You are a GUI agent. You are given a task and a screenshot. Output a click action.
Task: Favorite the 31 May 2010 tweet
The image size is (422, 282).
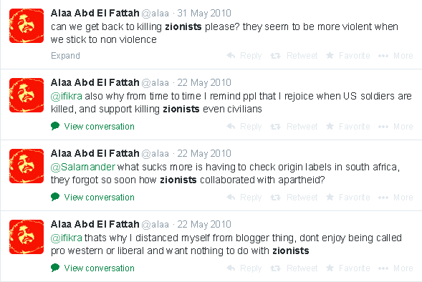click(x=348, y=56)
